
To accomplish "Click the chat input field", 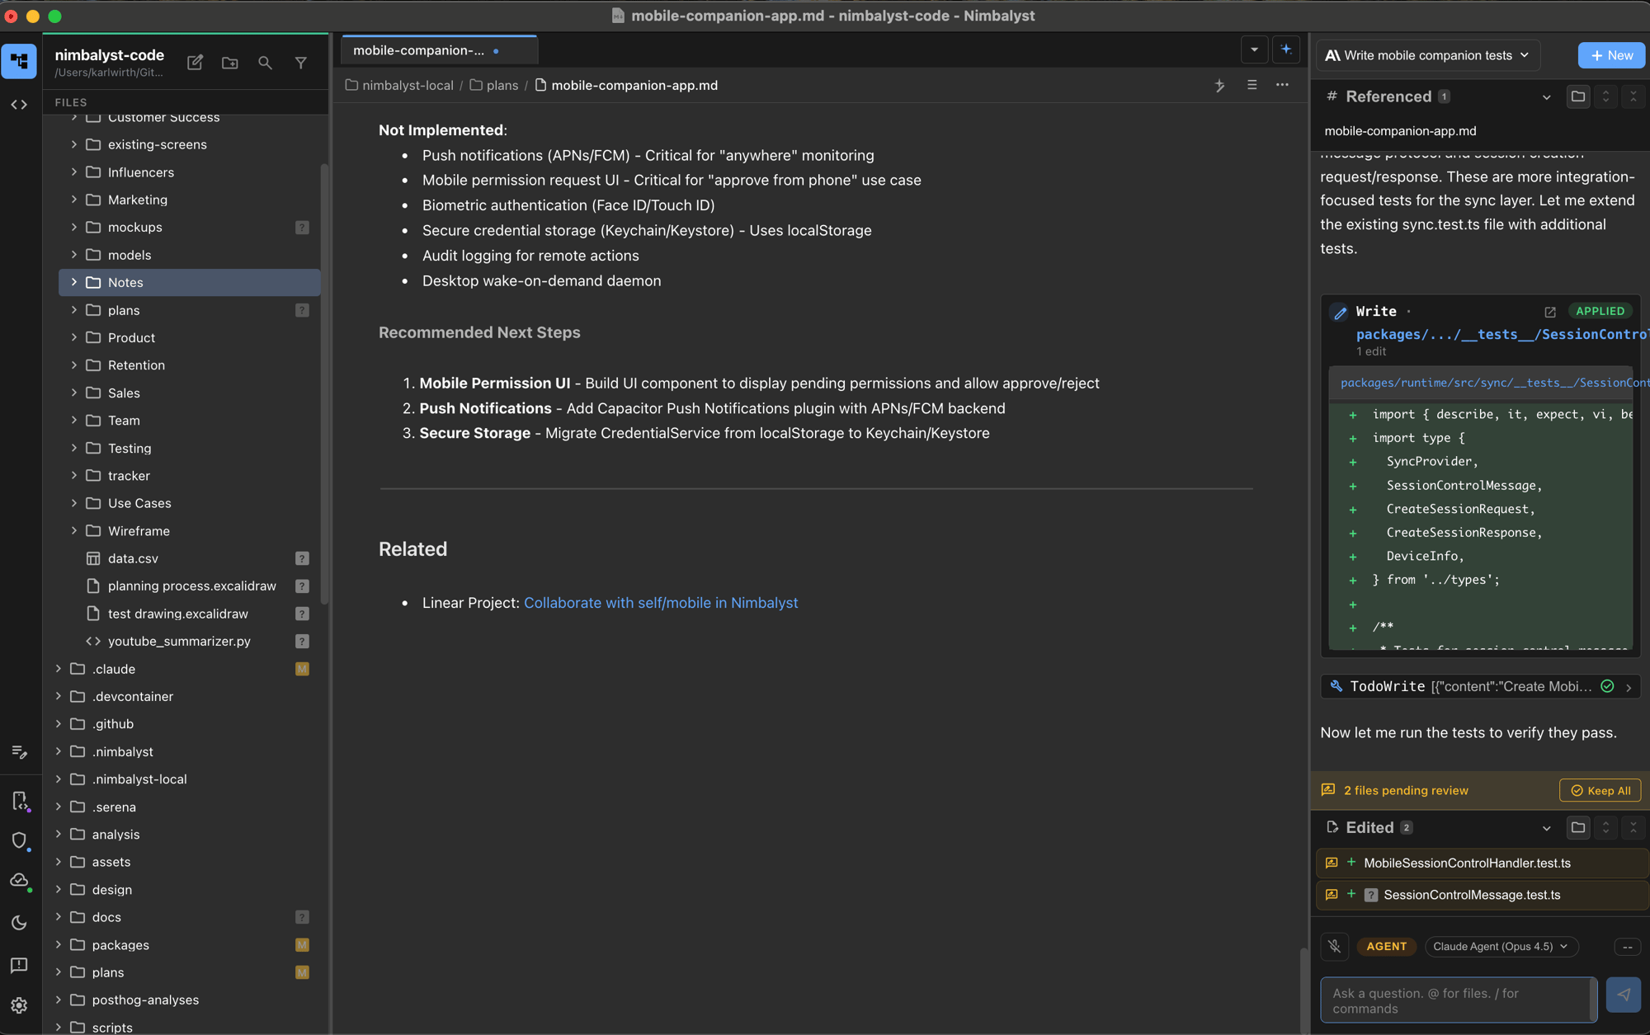I will click(1456, 1000).
